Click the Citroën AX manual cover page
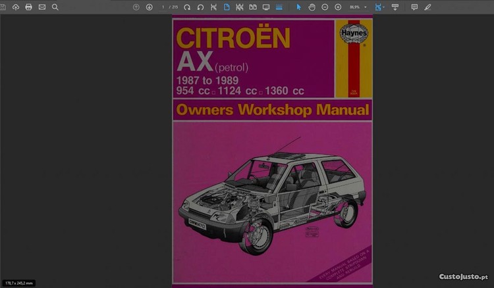494x288 pixels. (272, 151)
